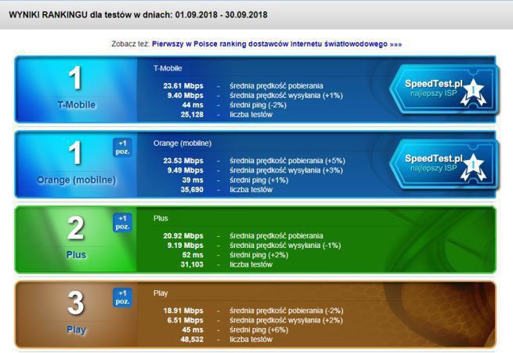Click T-Mobile test count 25,128
Image resolution: width=513 pixels, height=353 pixels.
pyautogui.click(x=192, y=115)
